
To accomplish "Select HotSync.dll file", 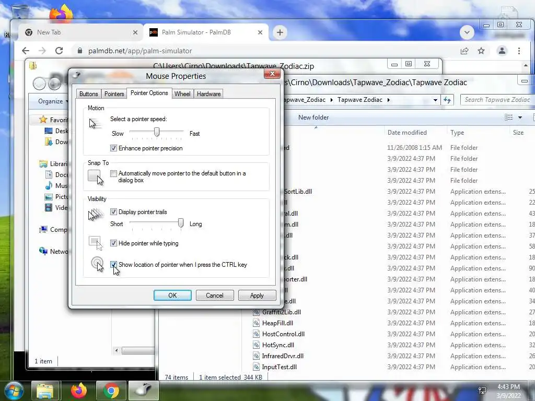I will tap(278, 345).
